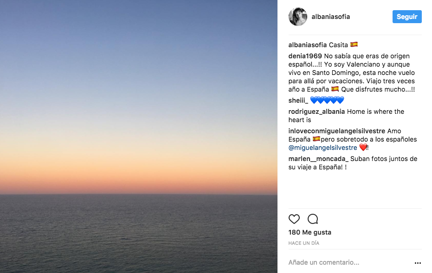Show who liked: 180 Me gusta
Image resolution: width=432 pixels, height=273 pixels.
[x=309, y=232]
